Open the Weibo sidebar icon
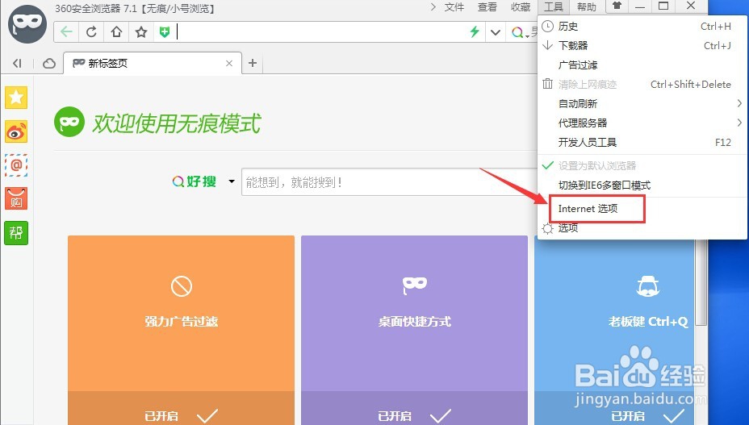Screen dimensions: 749x425 click(16, 131)
